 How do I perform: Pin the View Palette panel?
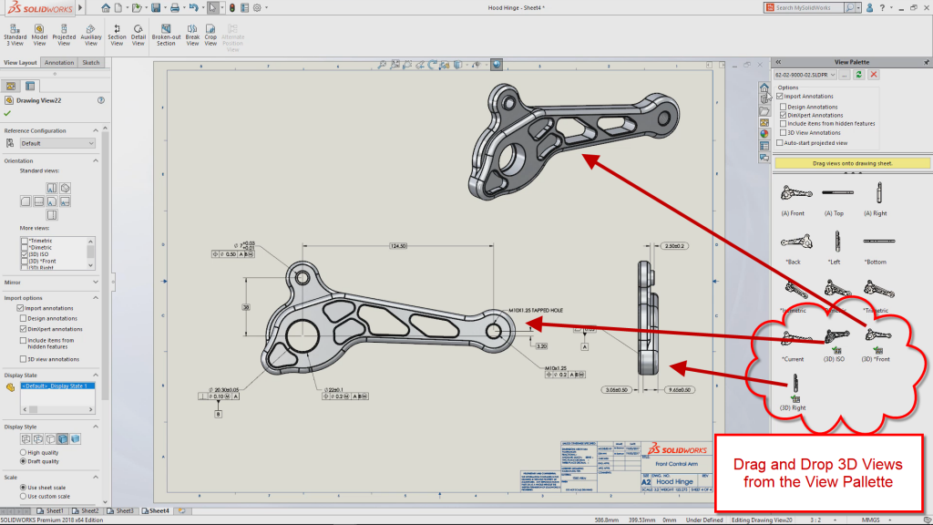click(926, 62)
